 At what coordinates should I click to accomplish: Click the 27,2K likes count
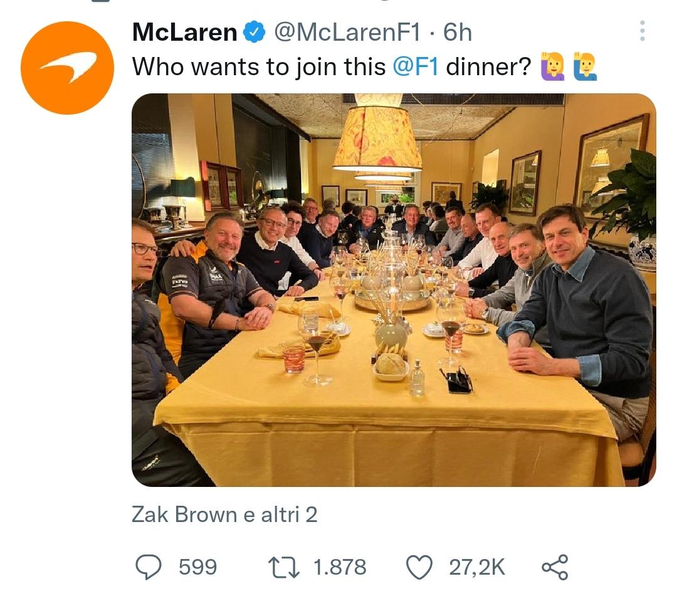476,567
